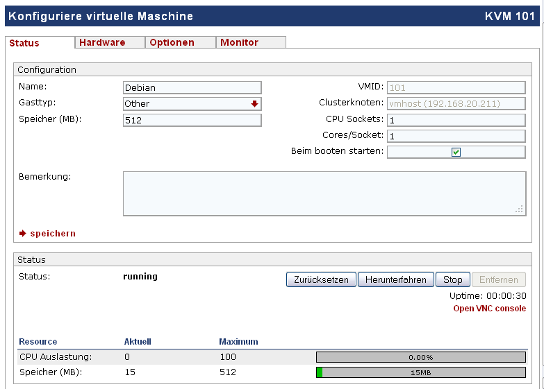The height and width of the screenshot is (389, 544).
Task: Click inside the Bemerkung text area
Action: point(324,193)
